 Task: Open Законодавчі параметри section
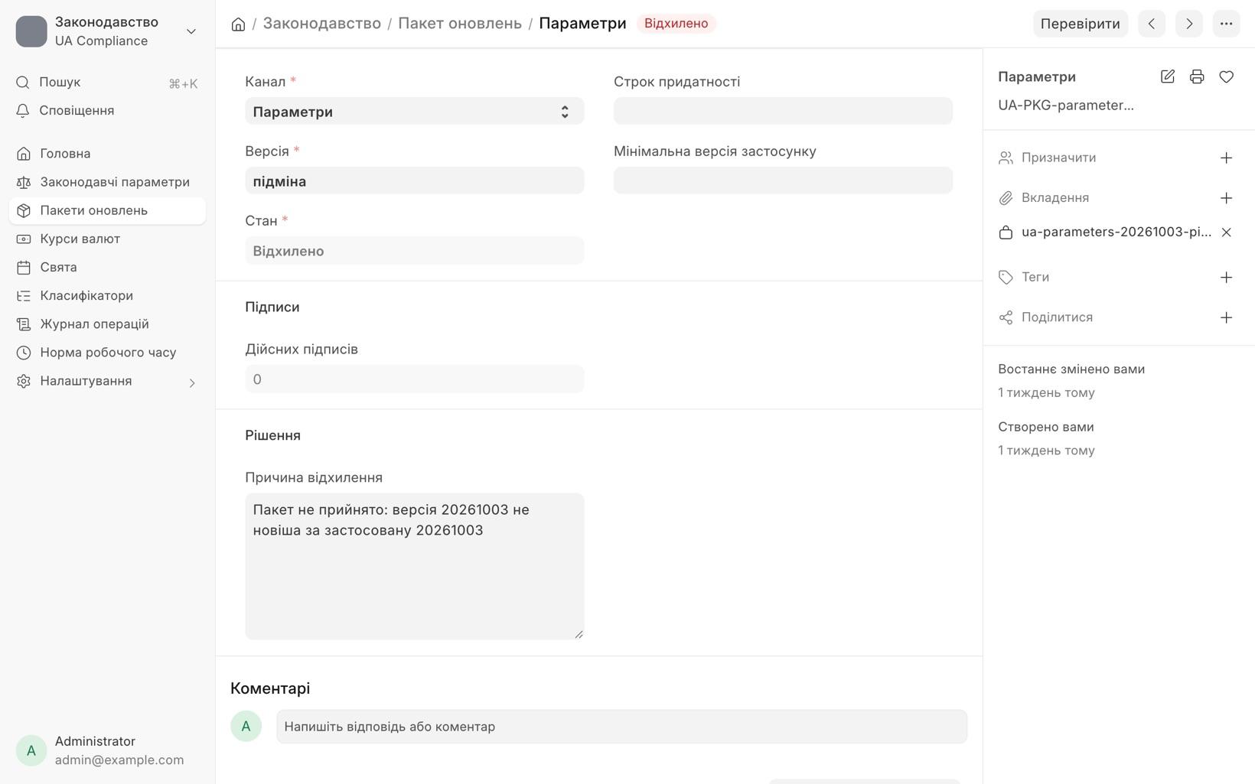107,182
